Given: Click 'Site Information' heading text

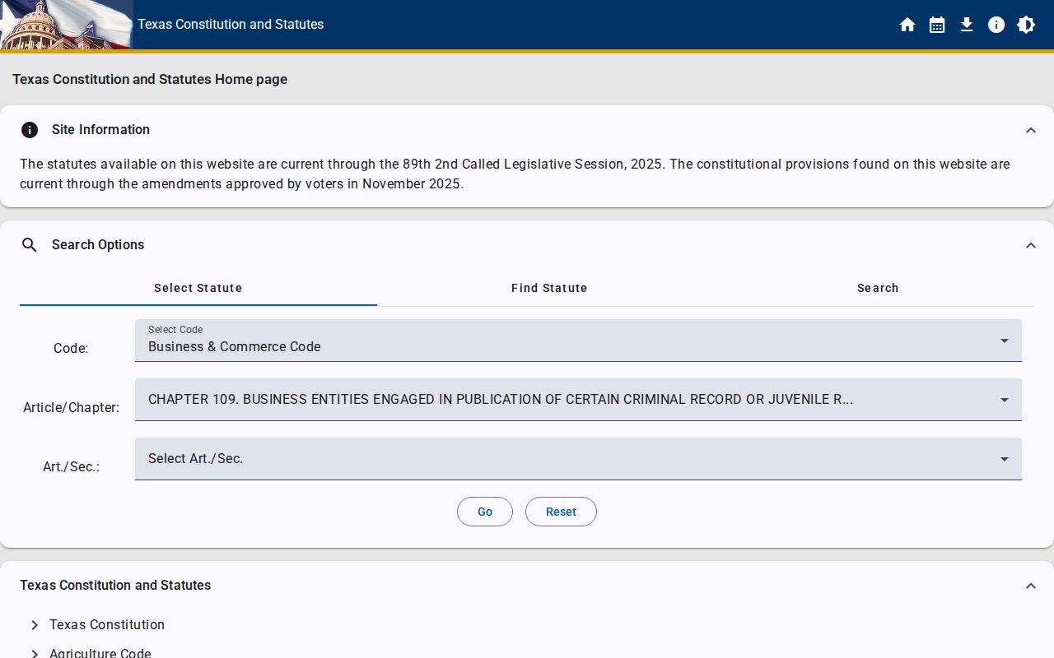Looking at the screenshot, I should (x=100, y=130).
